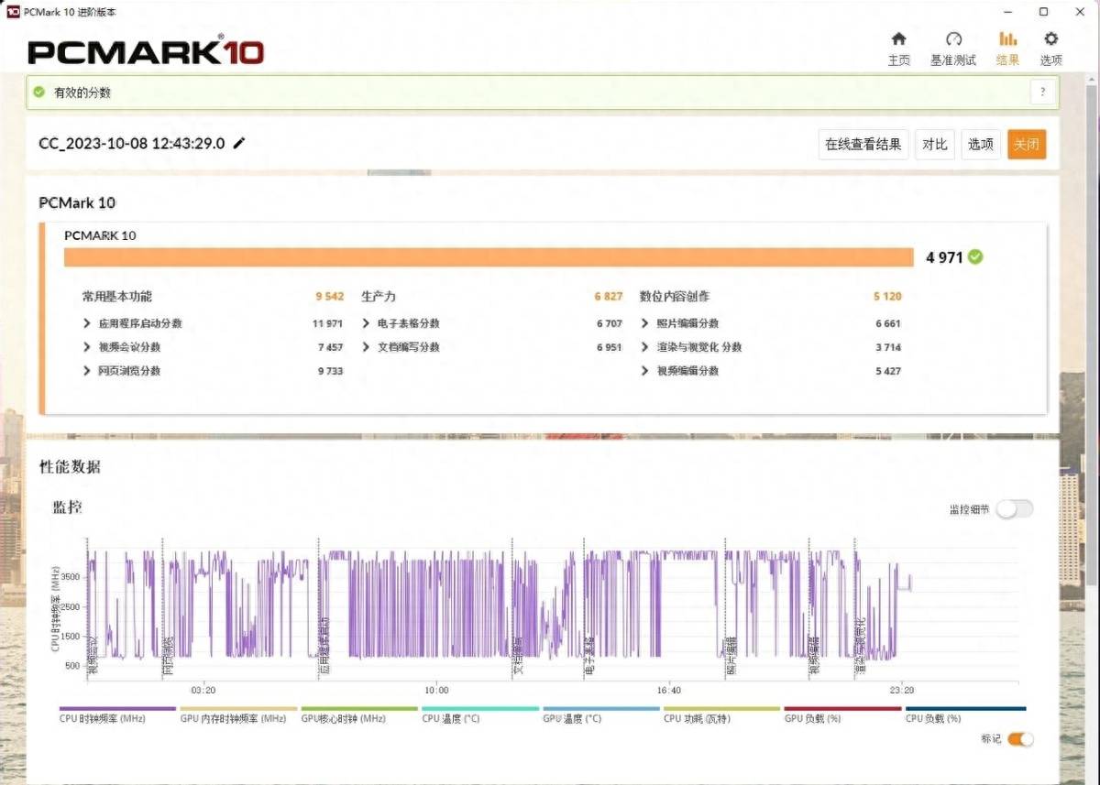This screenshot has width=1100, height=785.
Task: Click the 选项 button beside 对比
Action: tap(981, 144)
